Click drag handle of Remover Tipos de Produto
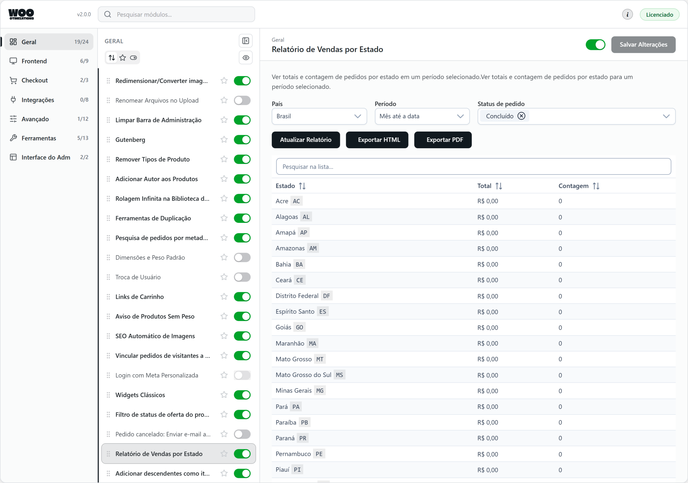 [x=109, y=159]
